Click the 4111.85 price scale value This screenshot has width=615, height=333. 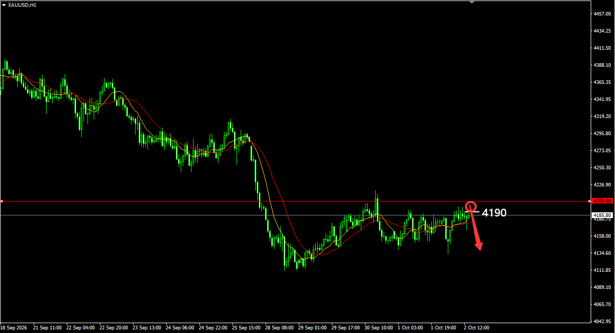tap(602, 270)
